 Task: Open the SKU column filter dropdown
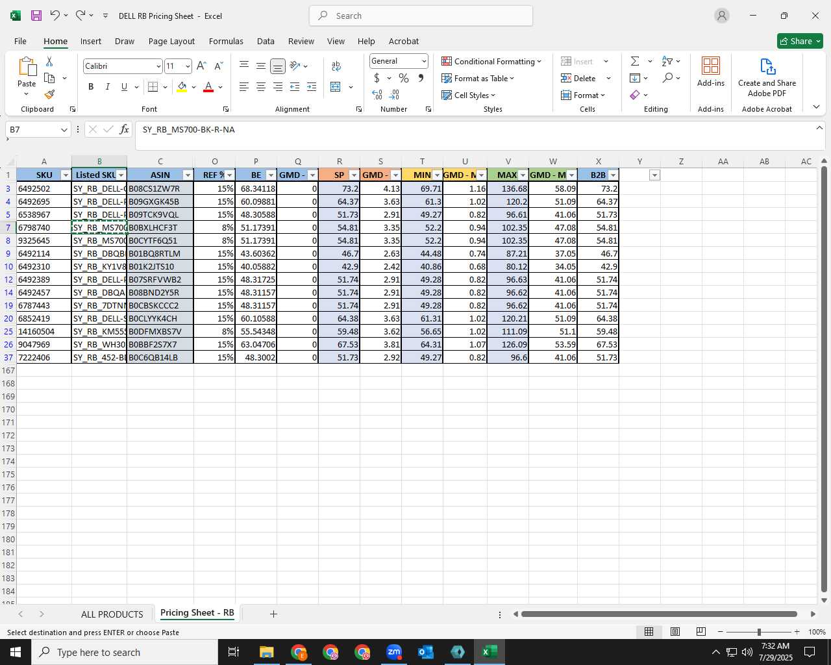point(65,175)
